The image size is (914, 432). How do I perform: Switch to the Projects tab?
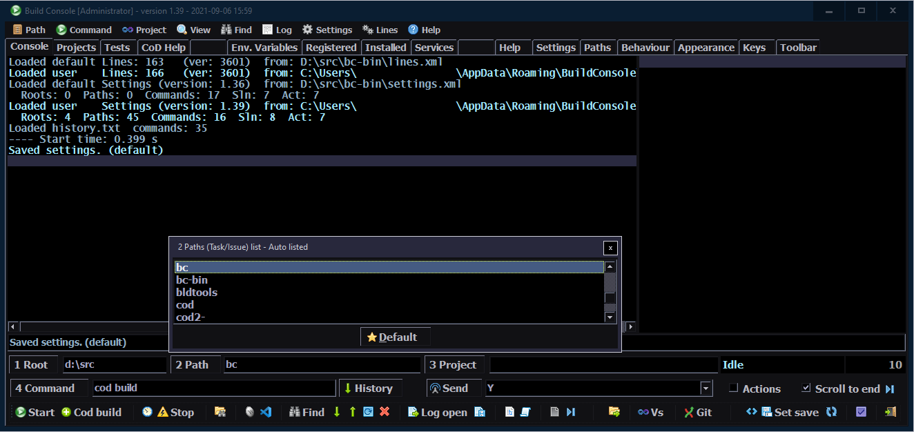[76, 48]
